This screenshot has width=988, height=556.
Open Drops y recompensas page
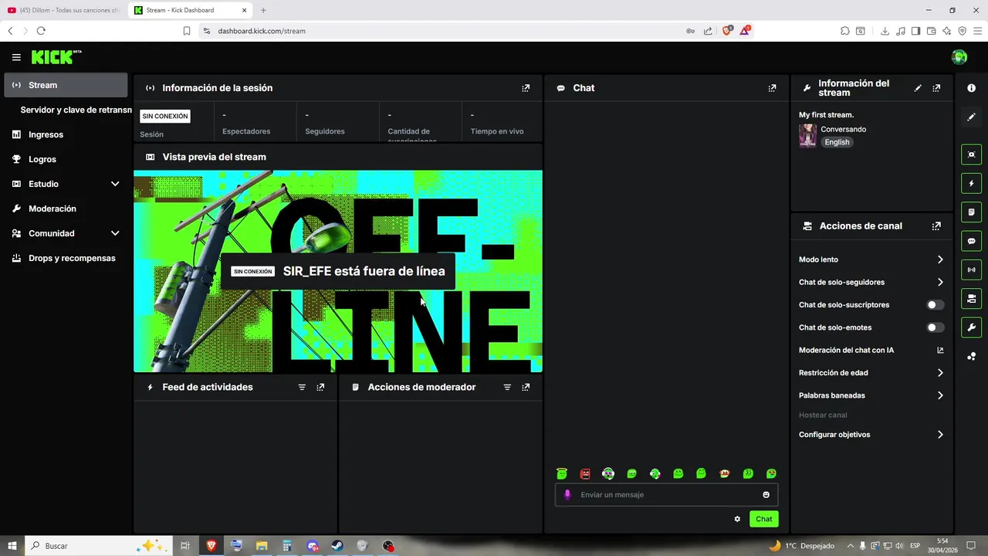tap(66, 258)
